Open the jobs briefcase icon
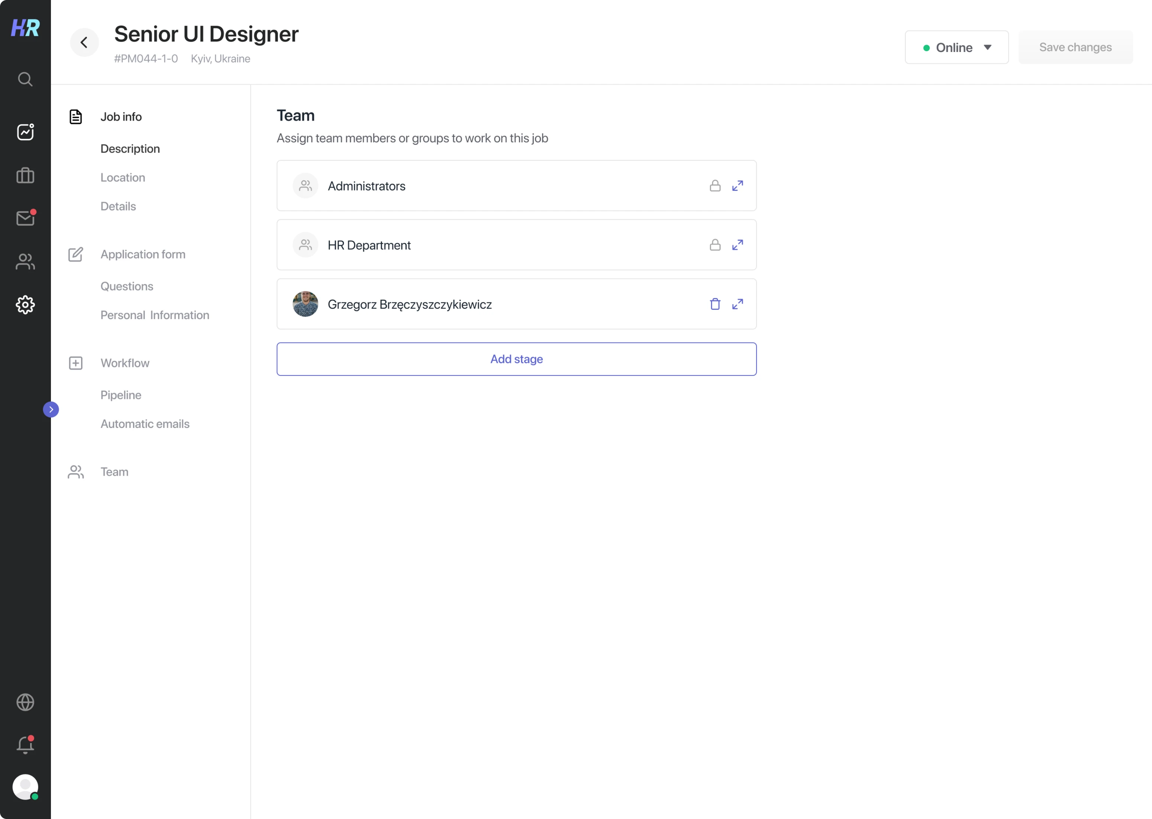1152x819 pixels. point(25,175)
